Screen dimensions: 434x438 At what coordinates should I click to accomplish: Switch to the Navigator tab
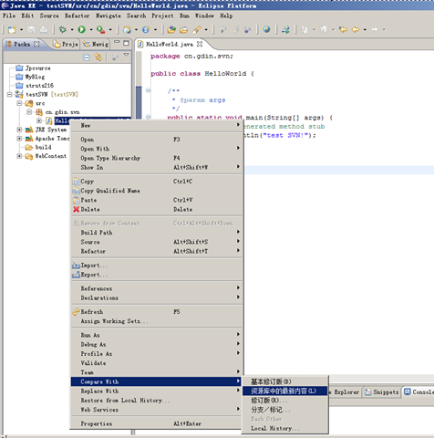(96, 44)
